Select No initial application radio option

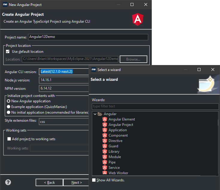tap(9, 112)
